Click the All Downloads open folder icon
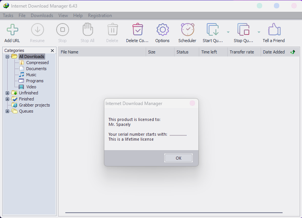The width and height of the screenshot is (302, 218). pyautogui.click(x=14, y=56)
